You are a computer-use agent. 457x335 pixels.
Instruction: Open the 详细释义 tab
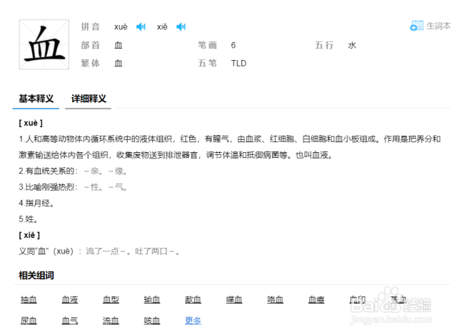[x=89, y=99]
